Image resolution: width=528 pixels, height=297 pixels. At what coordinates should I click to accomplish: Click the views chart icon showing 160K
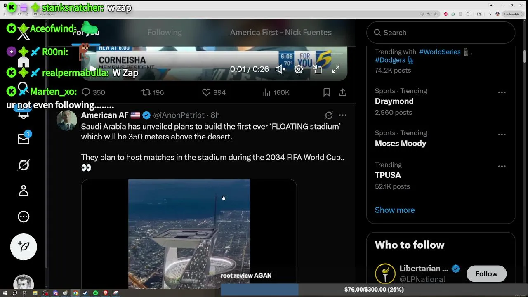pos(266,92)
